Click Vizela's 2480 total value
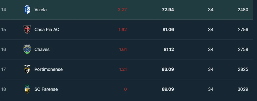Image resolution: width=257 pixels, height=101 pixels. [243, 10]
